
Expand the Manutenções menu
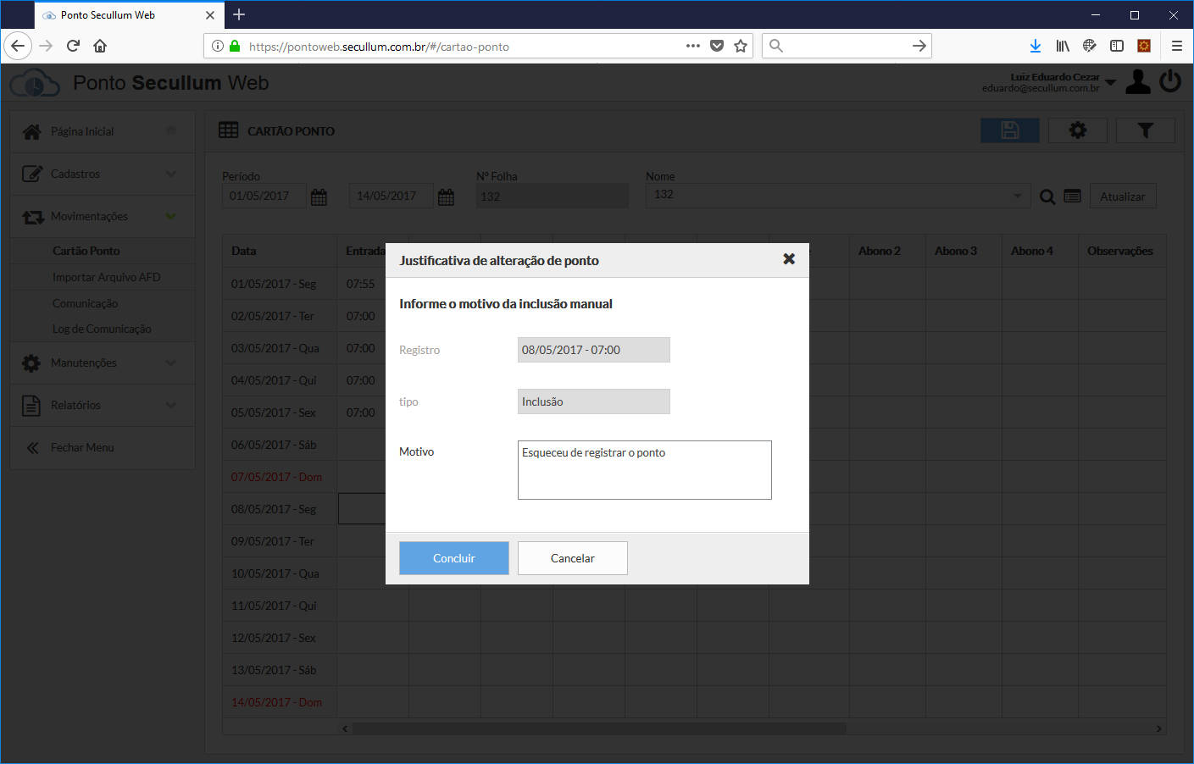(x=103, y=363)
